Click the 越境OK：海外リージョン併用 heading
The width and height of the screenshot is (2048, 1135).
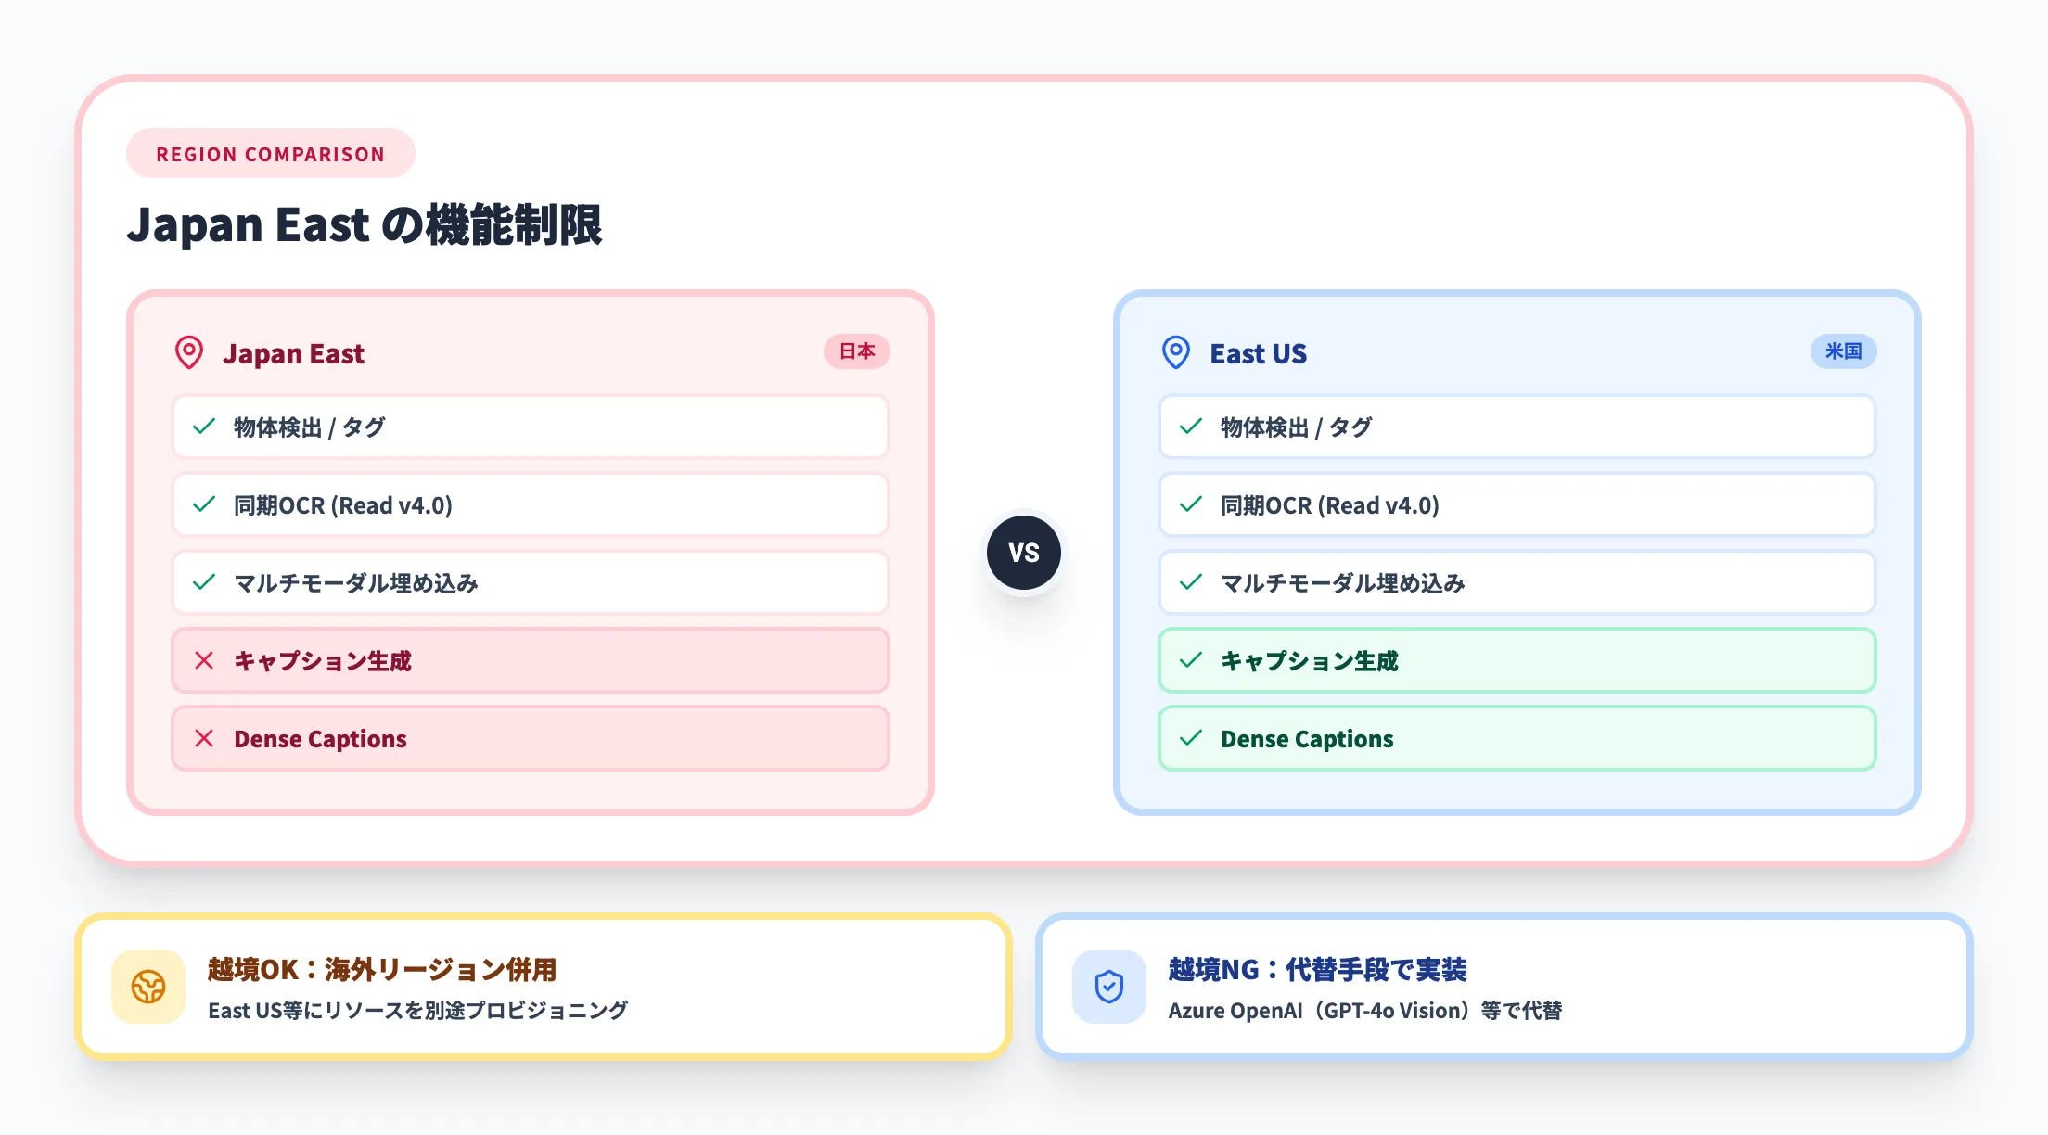[382, 970]
